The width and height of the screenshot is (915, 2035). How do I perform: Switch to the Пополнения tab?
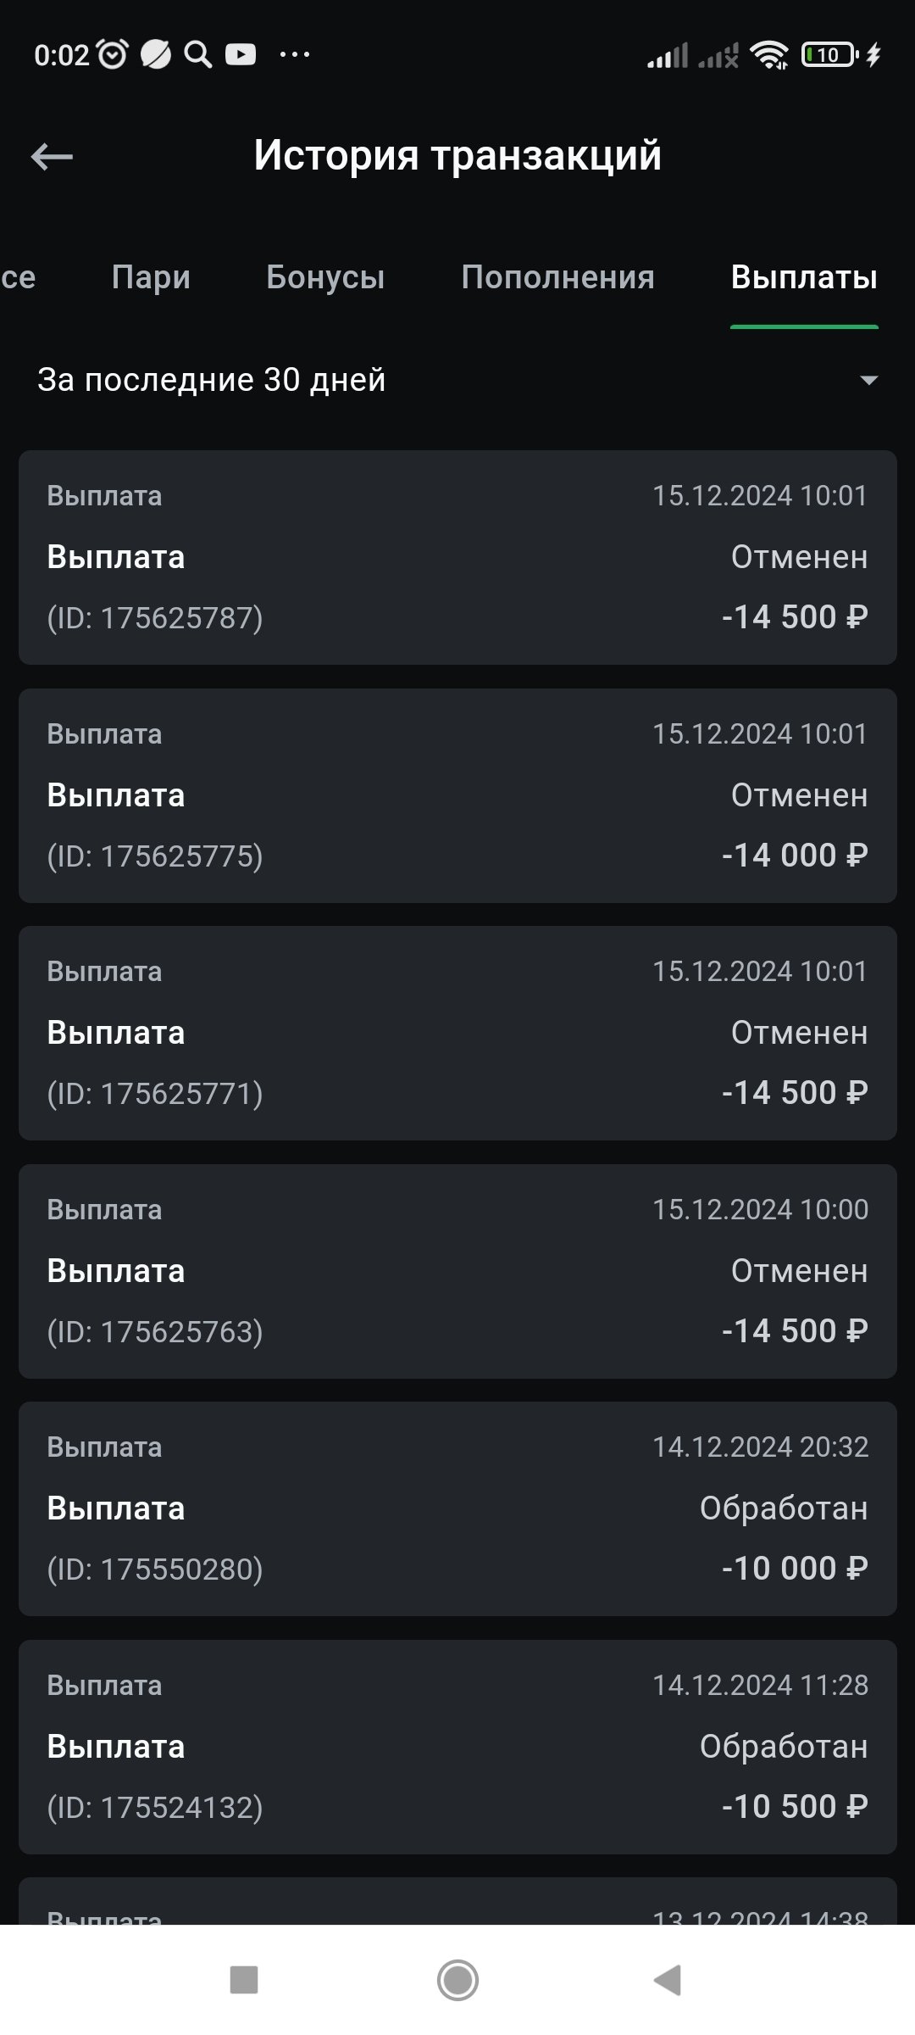[557, 277]
